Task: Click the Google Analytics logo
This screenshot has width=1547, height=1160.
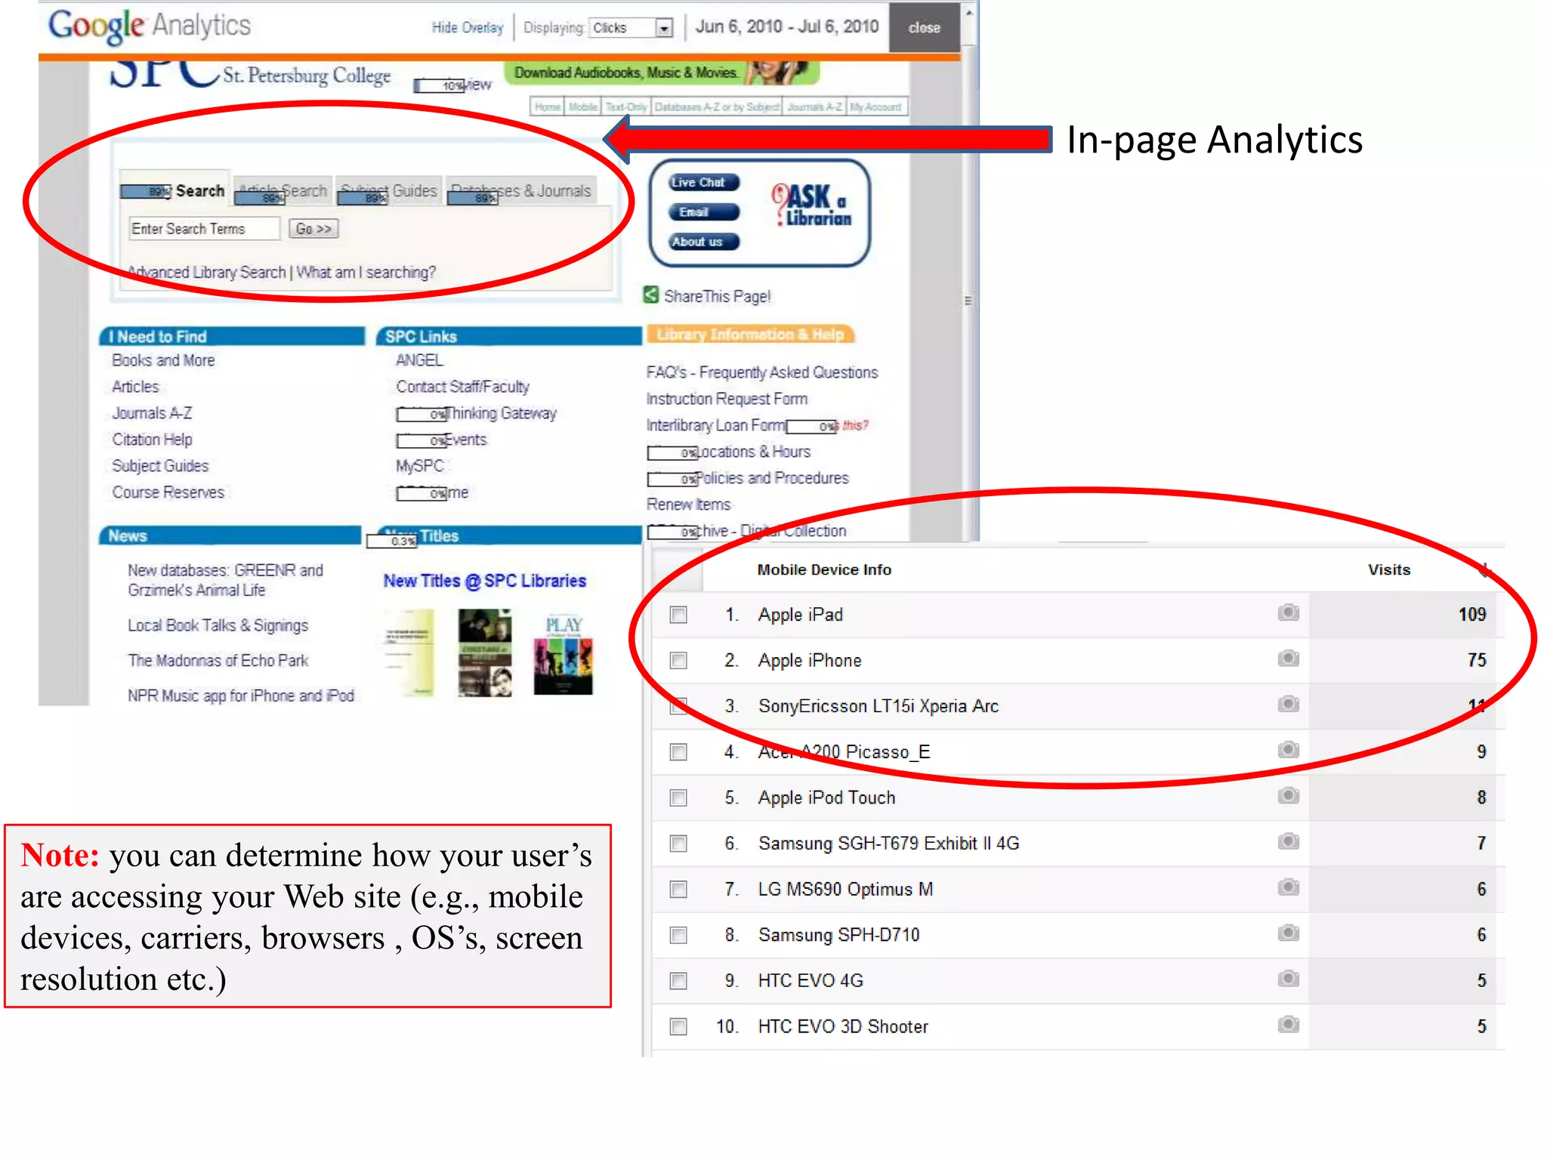Action: coord(150,26)
